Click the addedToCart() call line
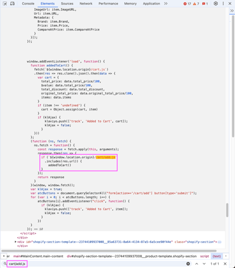 coord(60,165)
